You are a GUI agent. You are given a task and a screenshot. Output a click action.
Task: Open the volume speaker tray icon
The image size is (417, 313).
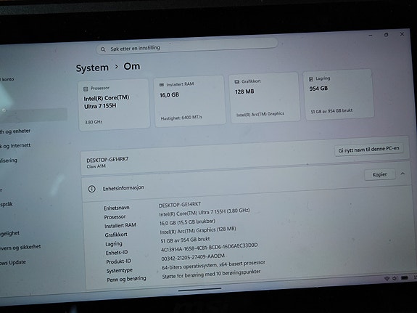point(395,278)
